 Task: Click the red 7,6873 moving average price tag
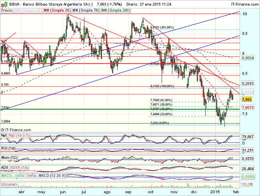pos(249,108)
